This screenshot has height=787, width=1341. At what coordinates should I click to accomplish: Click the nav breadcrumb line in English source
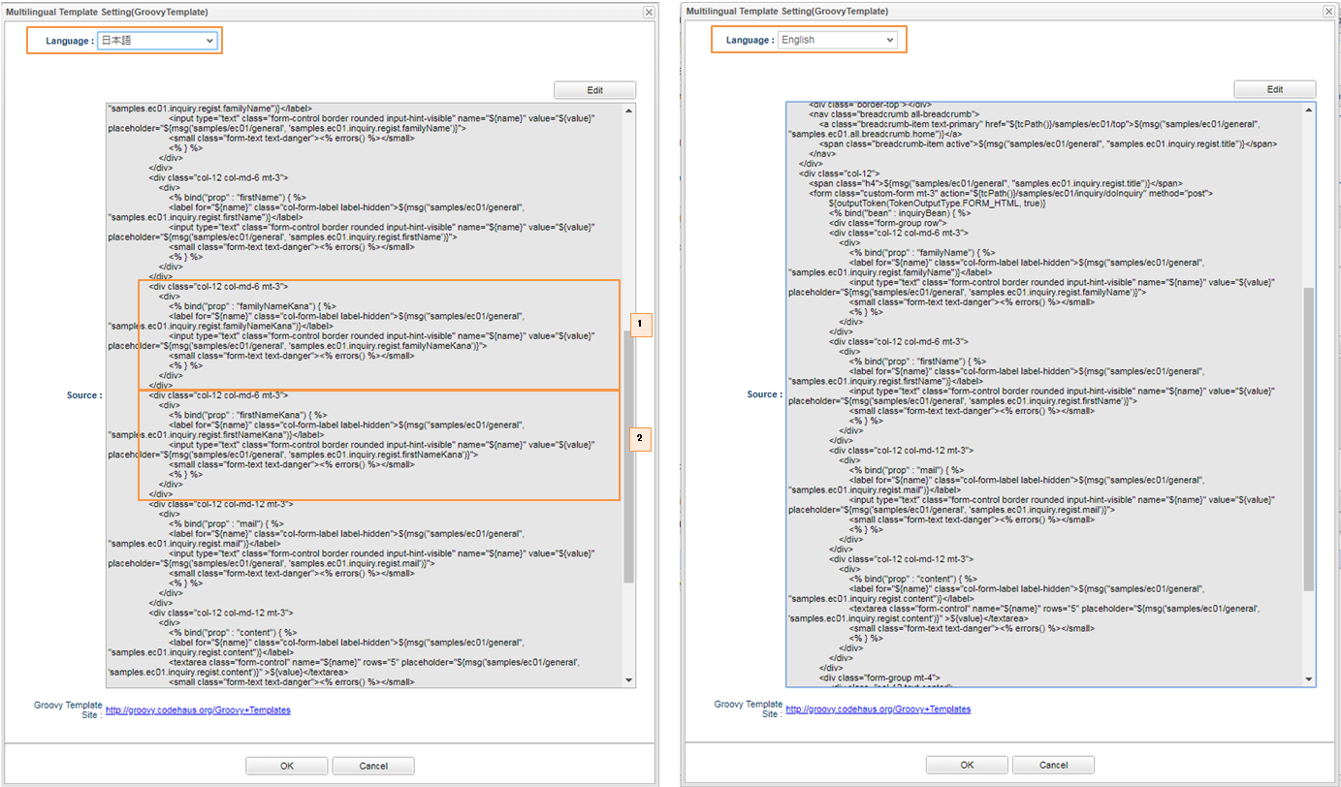(894, 114)
